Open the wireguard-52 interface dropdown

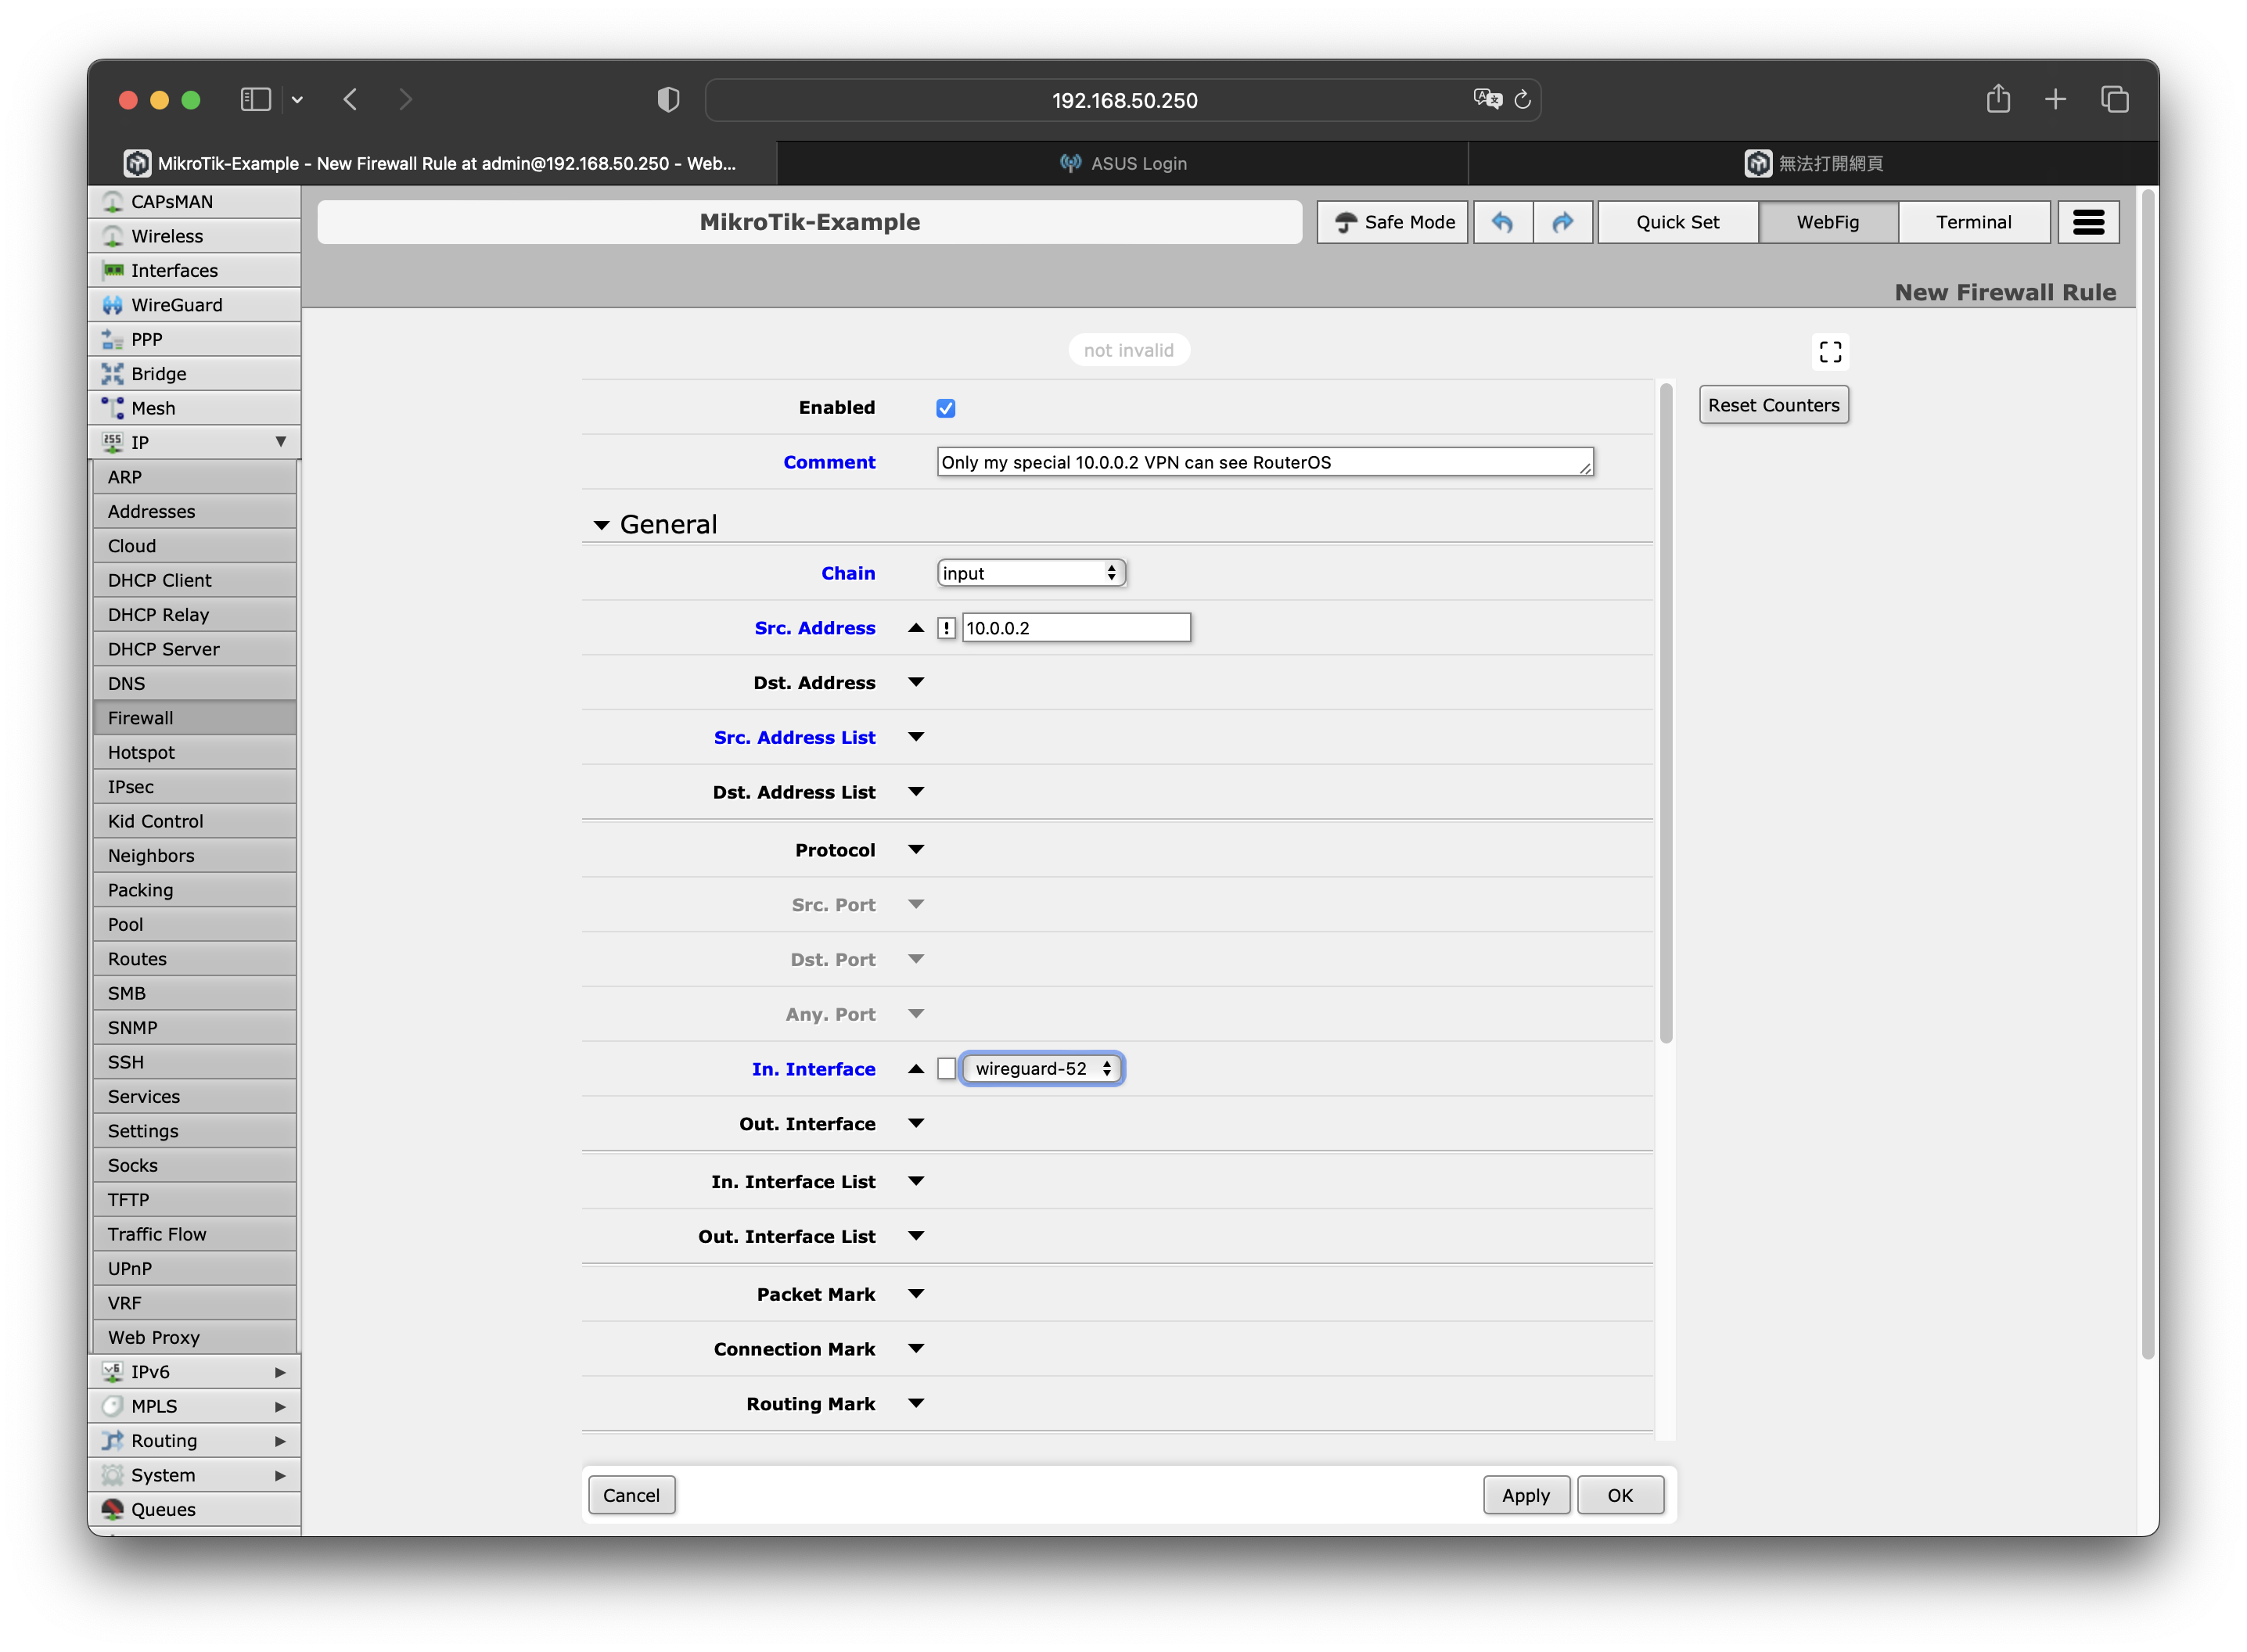pos(1041,1069)
